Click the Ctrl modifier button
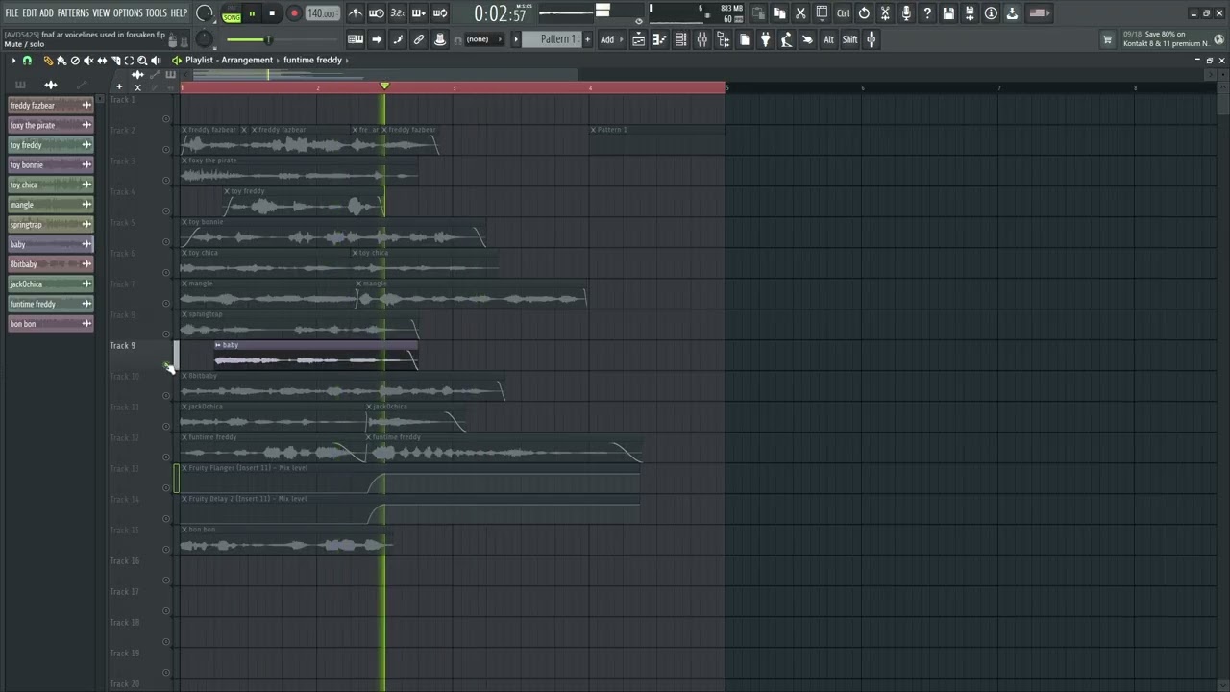The width and height of the screenshot is (1230, 692). 843,13
